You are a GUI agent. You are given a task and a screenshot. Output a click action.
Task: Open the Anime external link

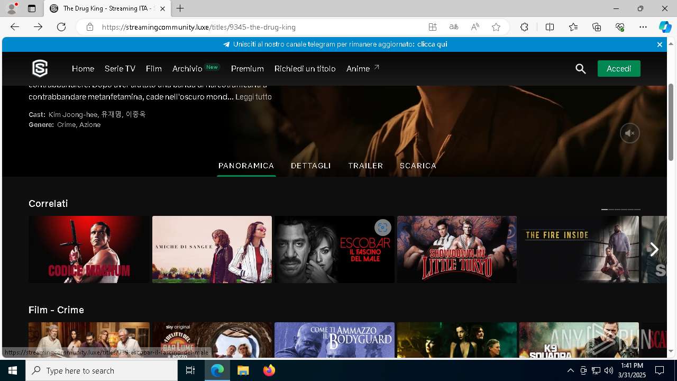(363, 68)
